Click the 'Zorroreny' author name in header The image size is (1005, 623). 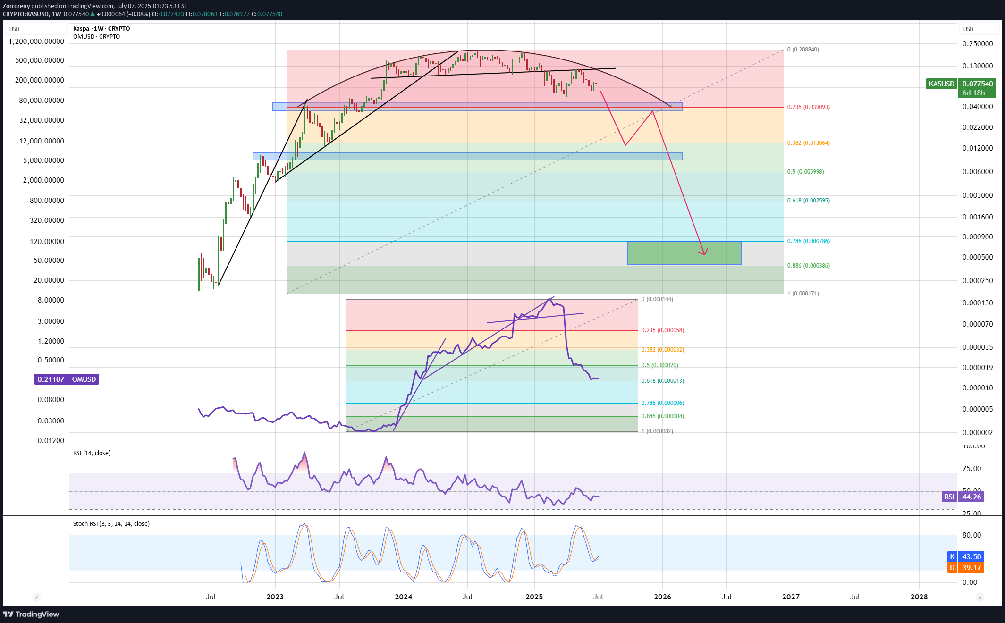pos(17,6)
